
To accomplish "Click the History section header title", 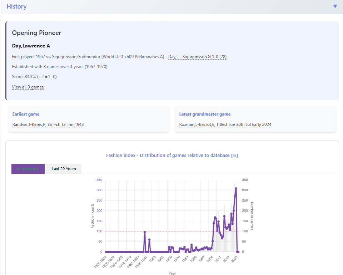I will click(16, 6).
